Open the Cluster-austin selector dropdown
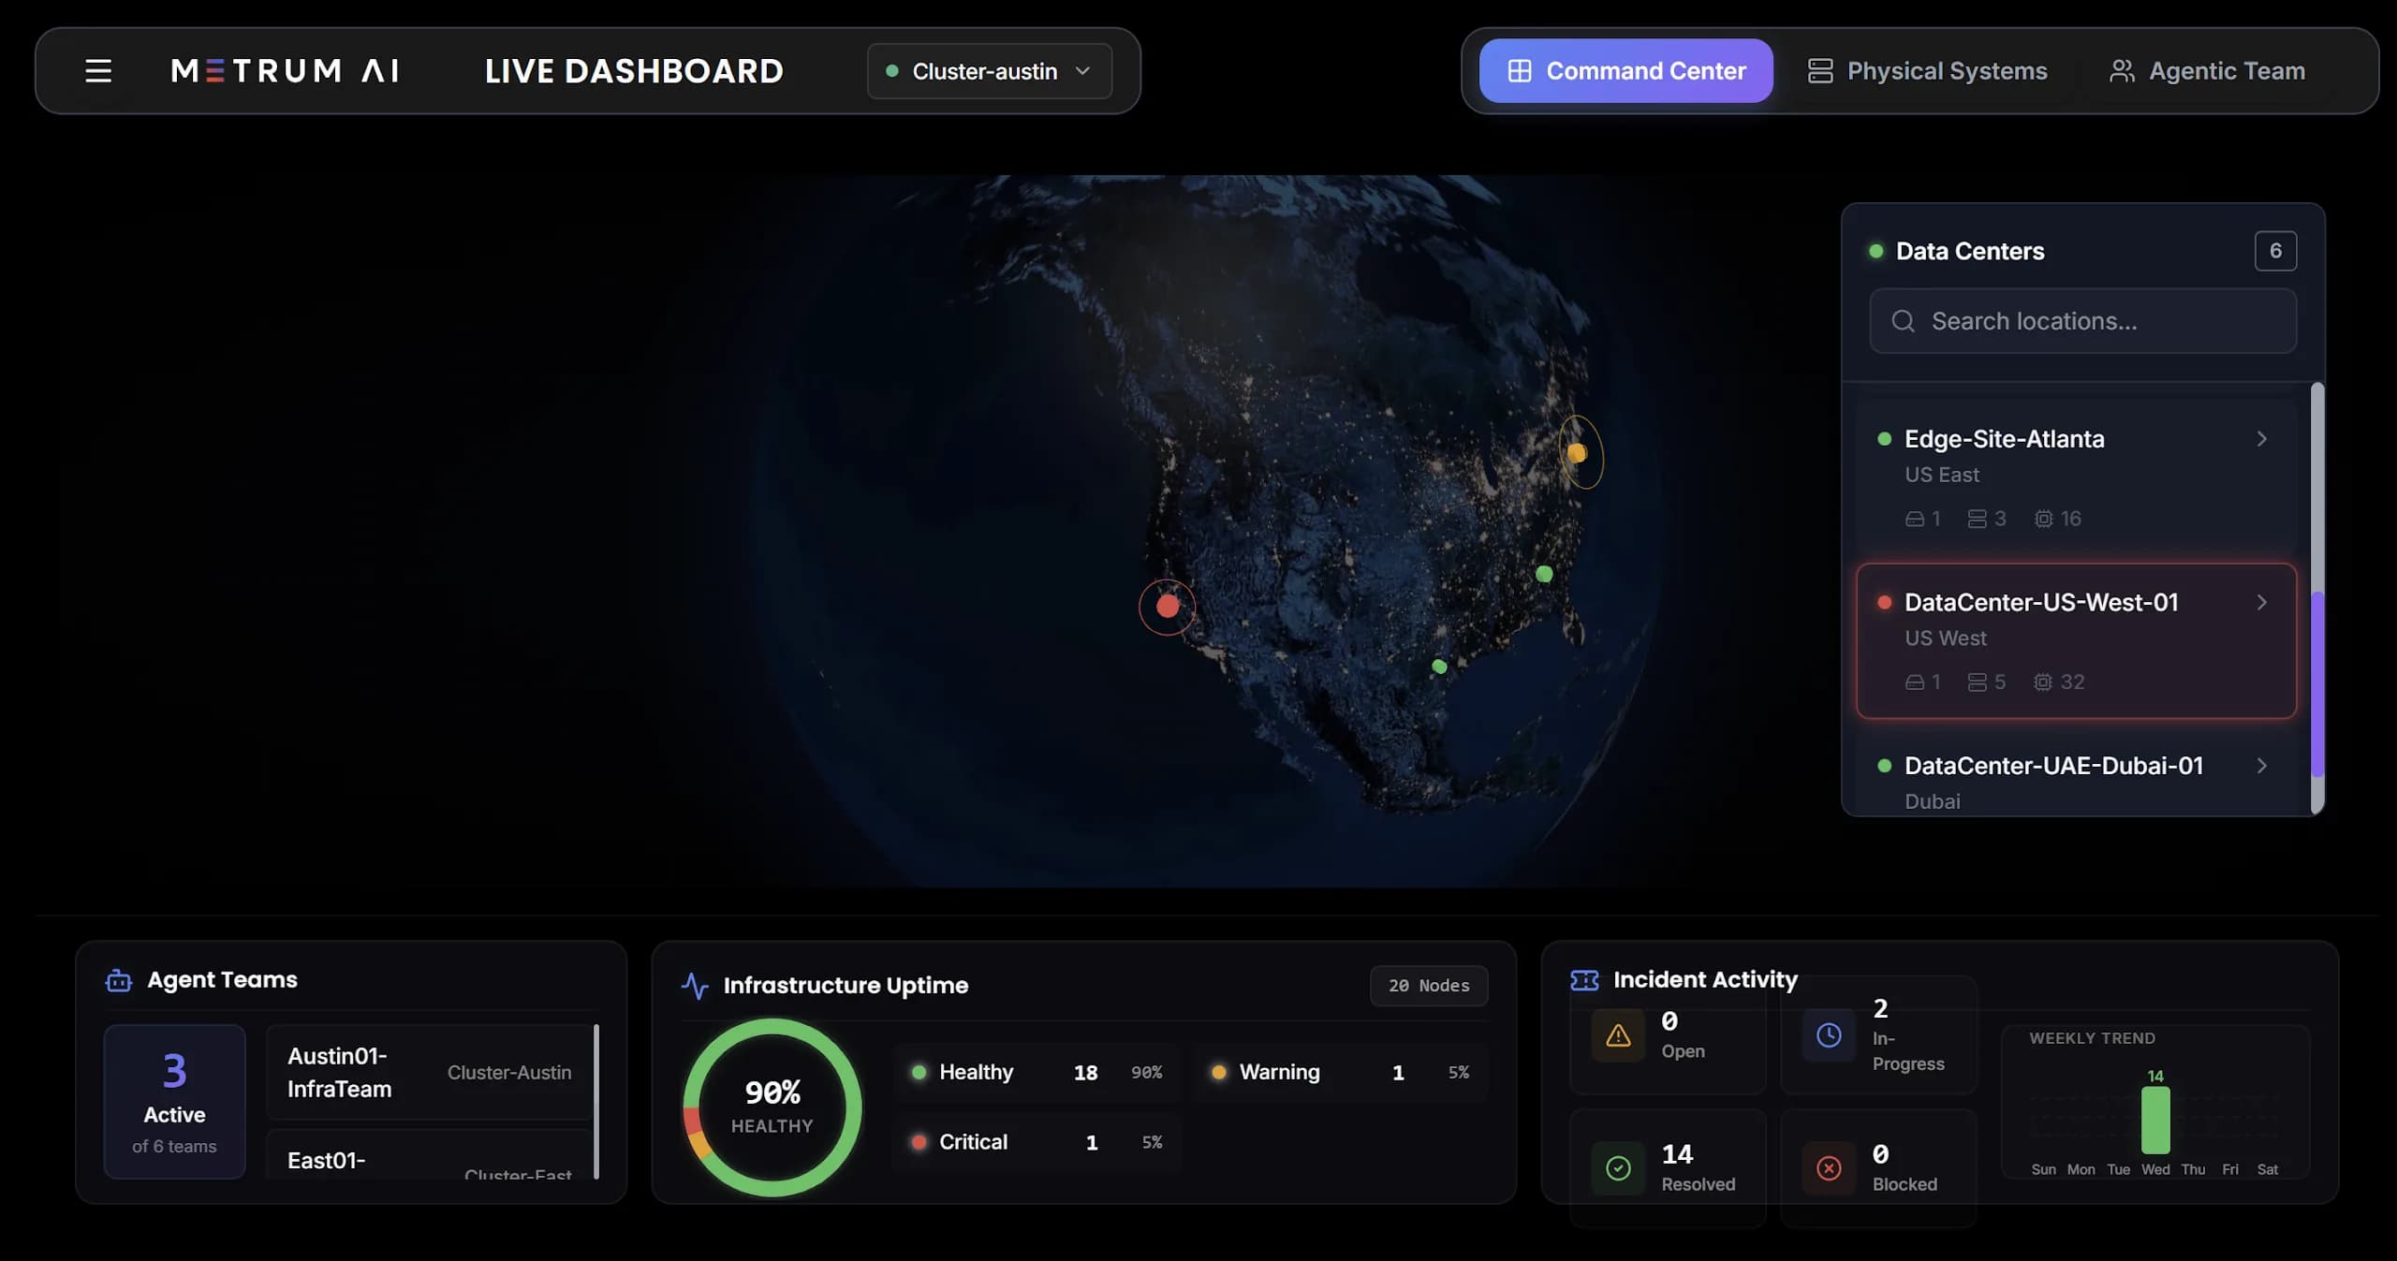Viewport: 2397px width, 1261px height. [x=989, y=70]
